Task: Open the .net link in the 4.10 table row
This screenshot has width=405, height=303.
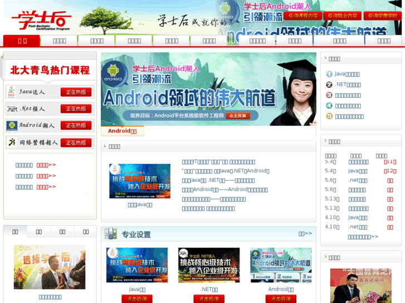Action: [x=358, y=227]
